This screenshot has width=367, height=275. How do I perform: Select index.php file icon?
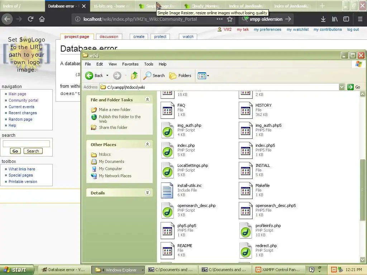coord(167,150)
